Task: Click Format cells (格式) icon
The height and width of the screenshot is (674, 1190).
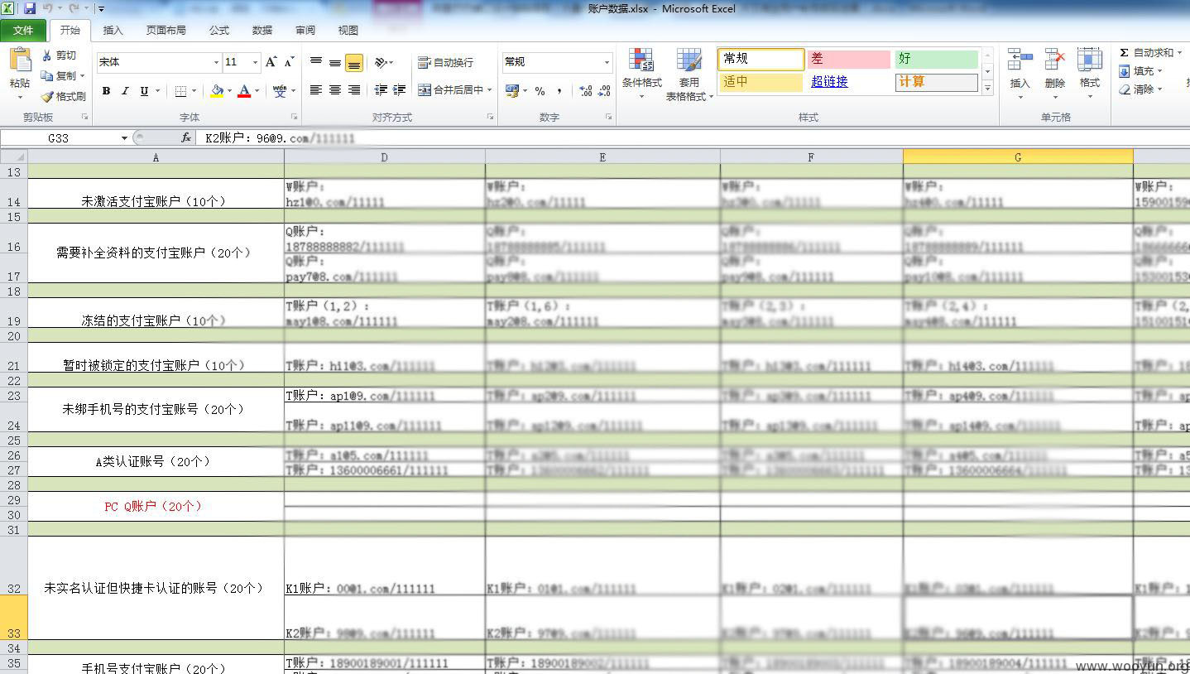Action: coord(1090,60)
